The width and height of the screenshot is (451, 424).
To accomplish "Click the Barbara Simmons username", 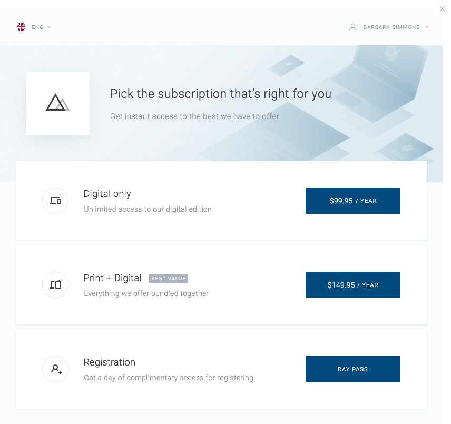I will 391,27.
